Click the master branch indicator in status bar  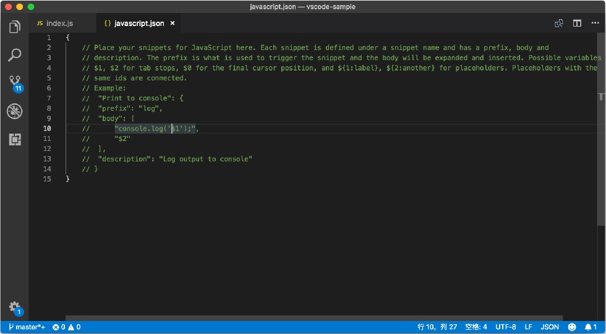tap(26, 327)
